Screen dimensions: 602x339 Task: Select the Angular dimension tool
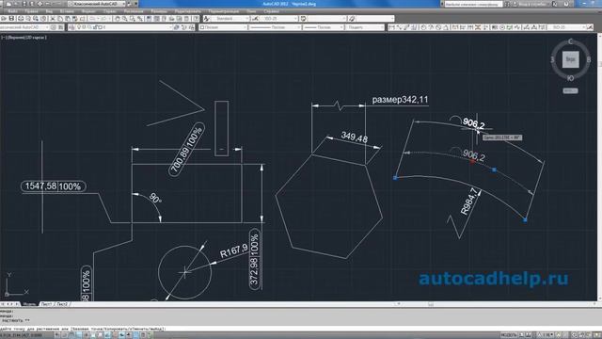tap(445, 27)
